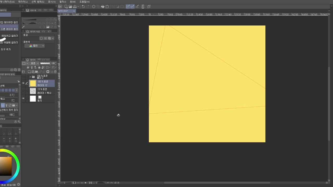
Task: Show the 폴더 2 folder layer
Action: coord(23,77)
